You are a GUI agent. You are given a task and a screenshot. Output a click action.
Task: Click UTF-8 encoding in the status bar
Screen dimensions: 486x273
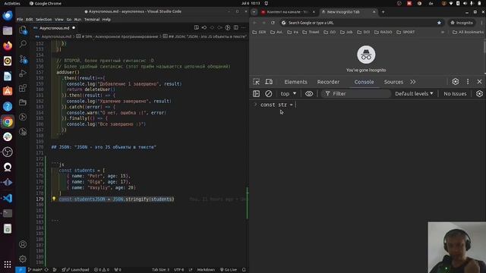pos(179,270)
